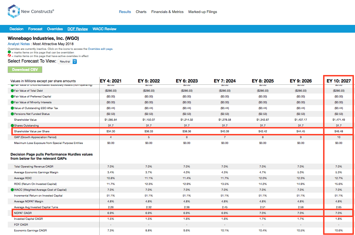This screenshot has width=355, height=235.
Task: Click the 7.3% Economic Earnings CAGR value
Action: pos(111,231)
